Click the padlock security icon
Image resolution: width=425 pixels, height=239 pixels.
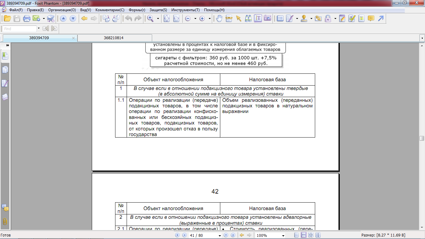[328, 18]
